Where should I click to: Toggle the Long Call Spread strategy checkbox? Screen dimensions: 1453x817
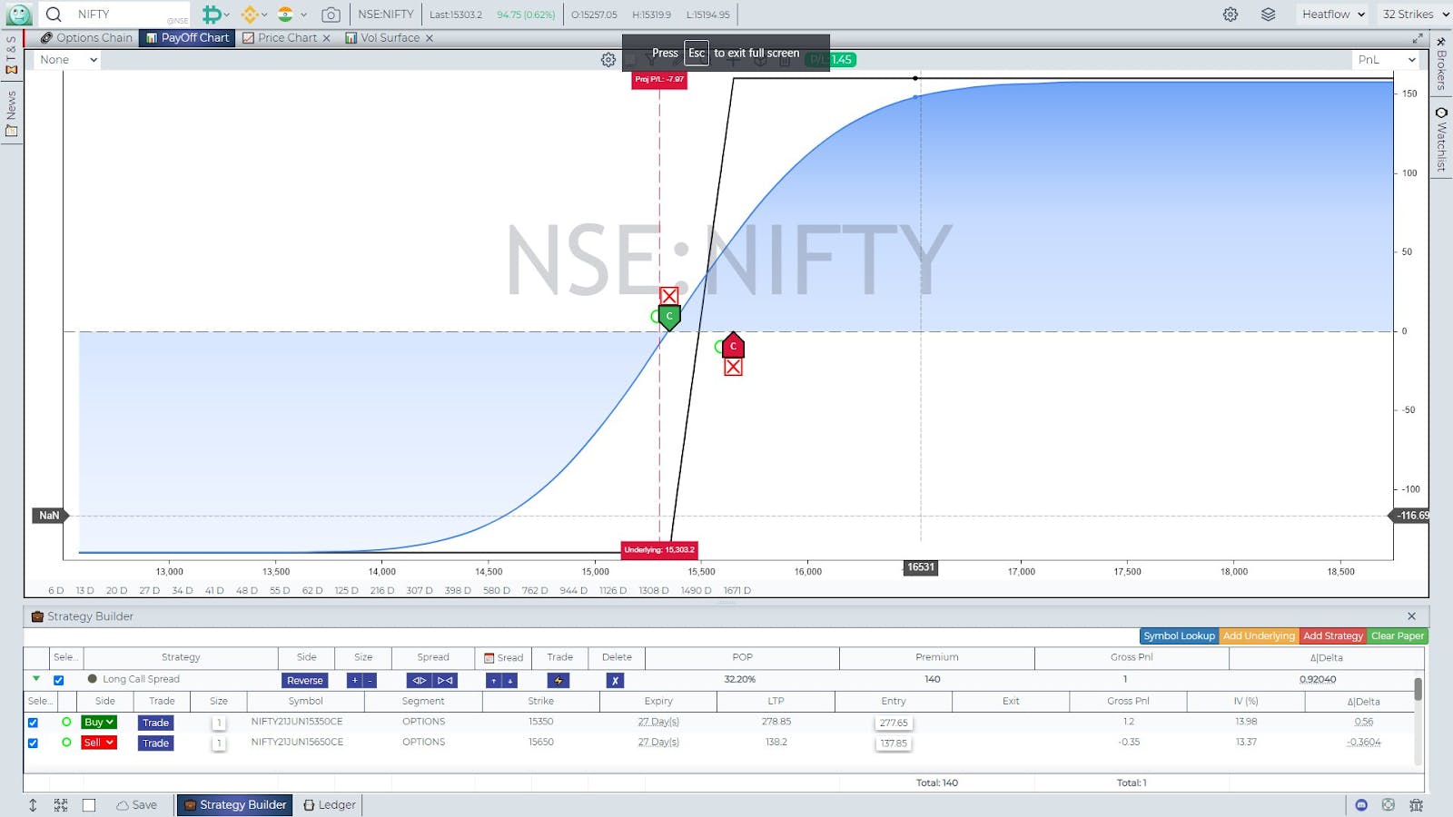coord(59,680)
